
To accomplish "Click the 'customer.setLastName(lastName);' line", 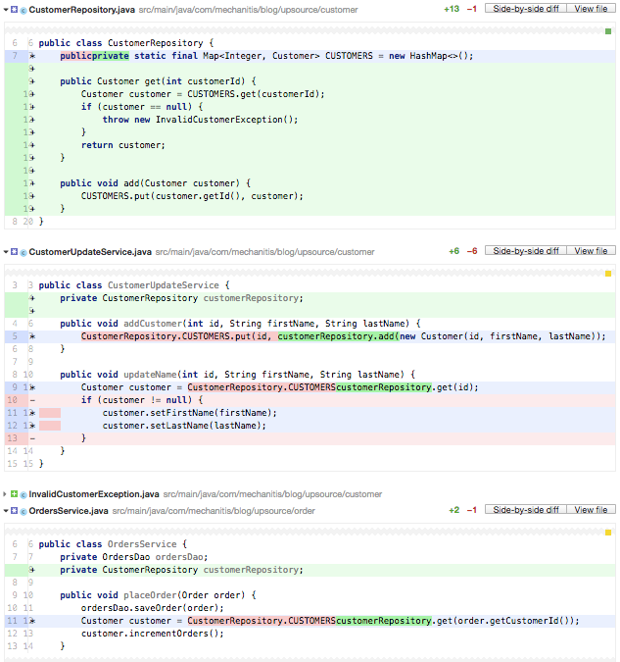I will [x=184, y=425].
